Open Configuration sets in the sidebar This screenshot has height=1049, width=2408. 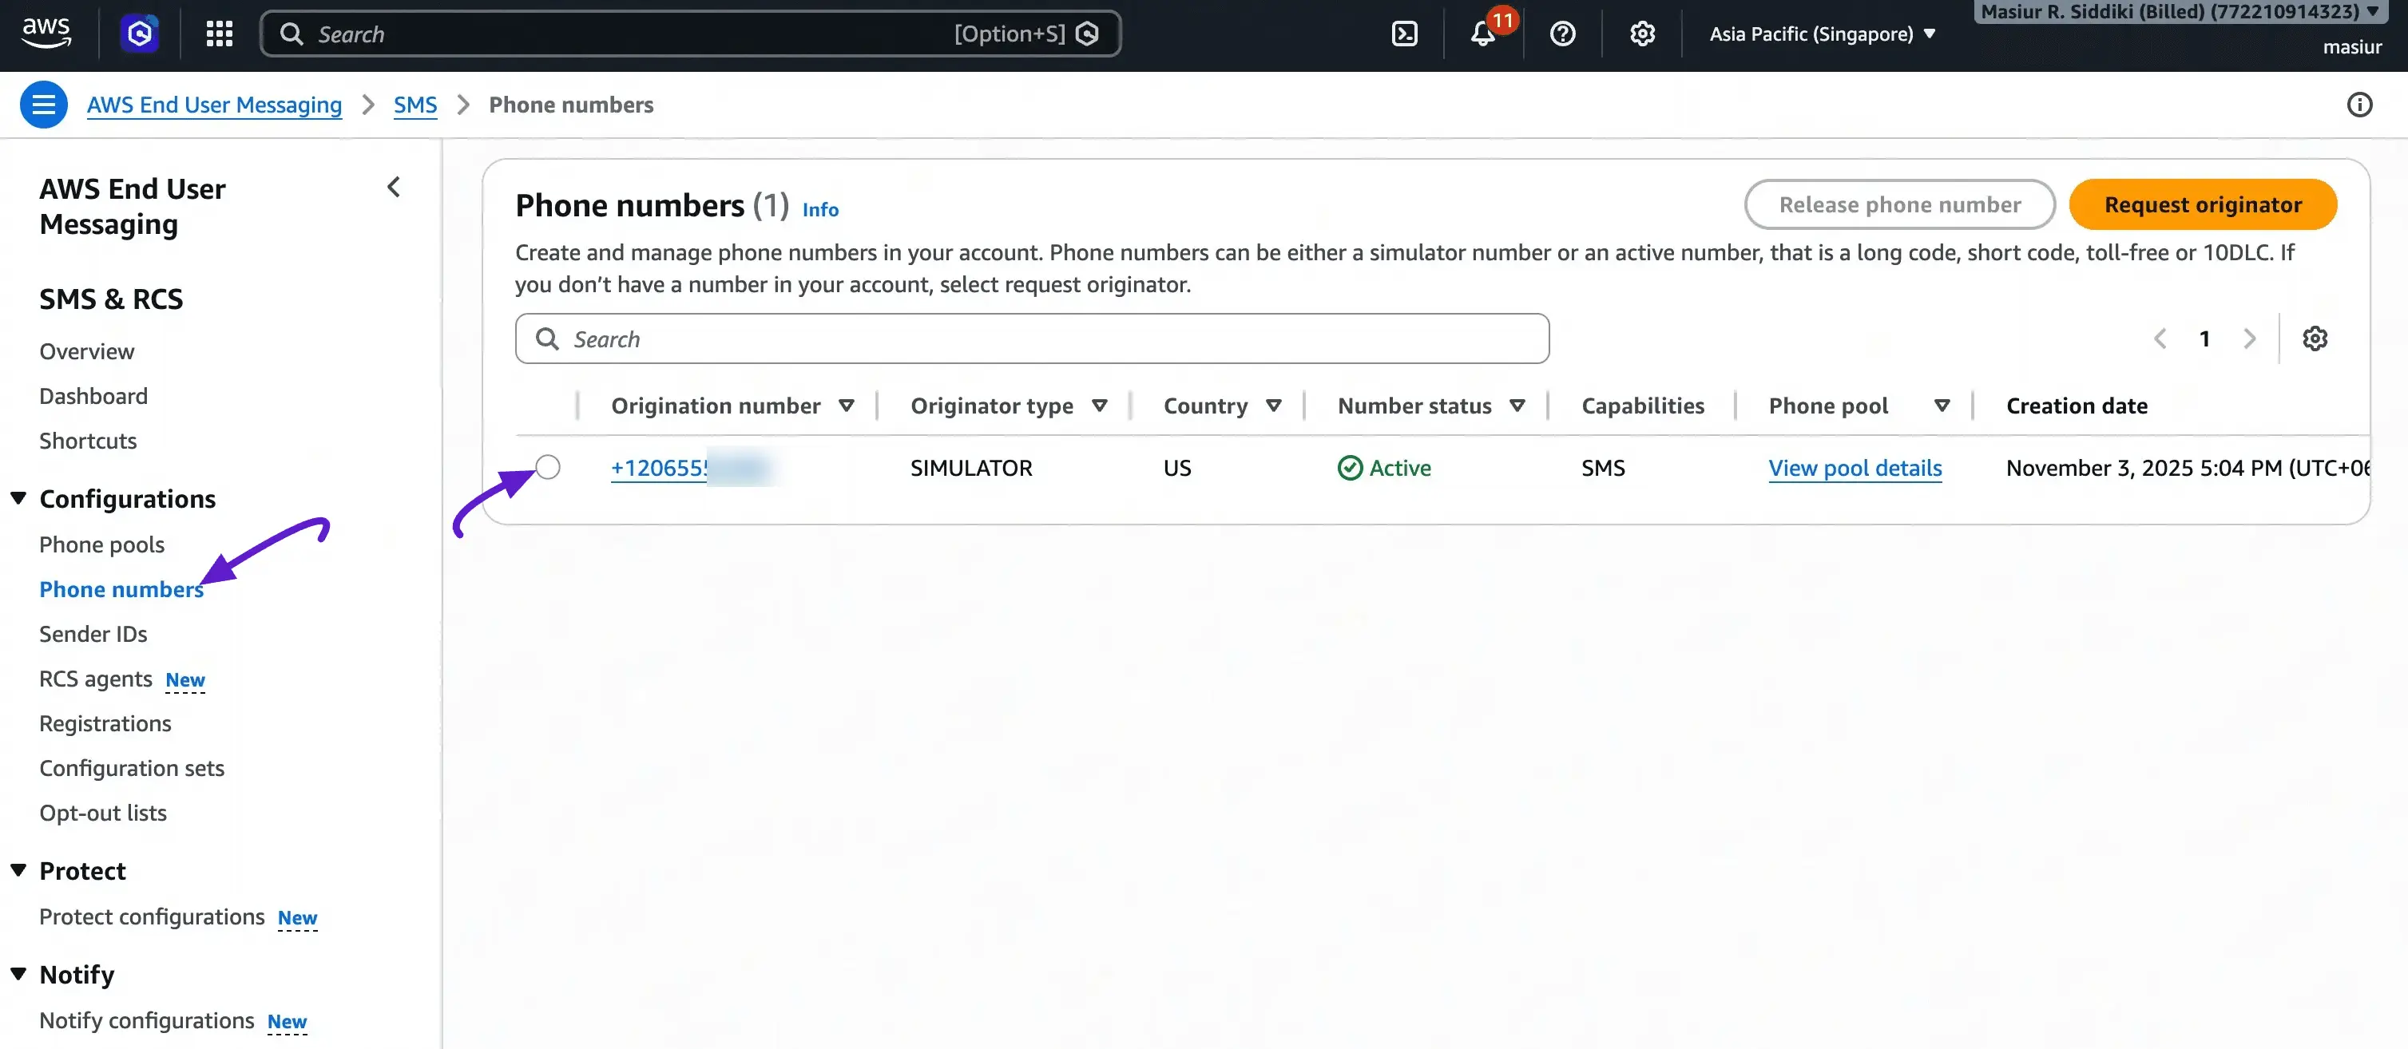132,768
